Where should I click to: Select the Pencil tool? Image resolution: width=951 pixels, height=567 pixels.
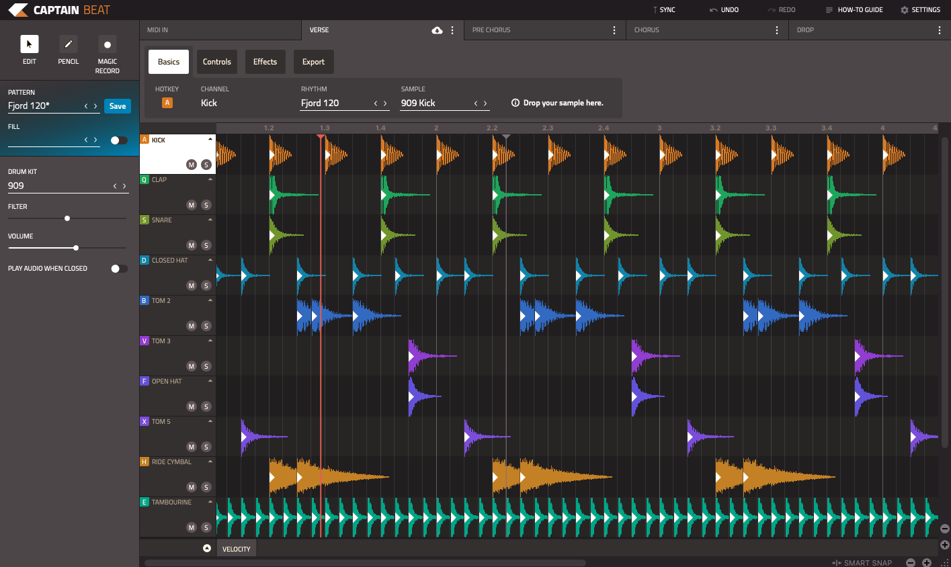click(69, 44)
